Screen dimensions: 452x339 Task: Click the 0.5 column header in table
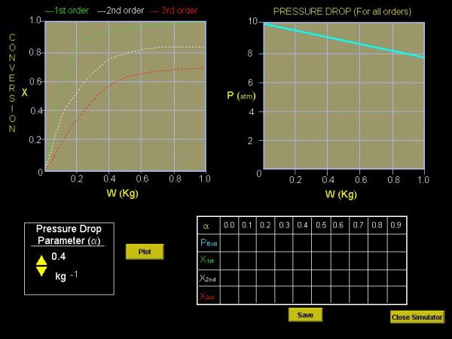click(x=320, y=225)
